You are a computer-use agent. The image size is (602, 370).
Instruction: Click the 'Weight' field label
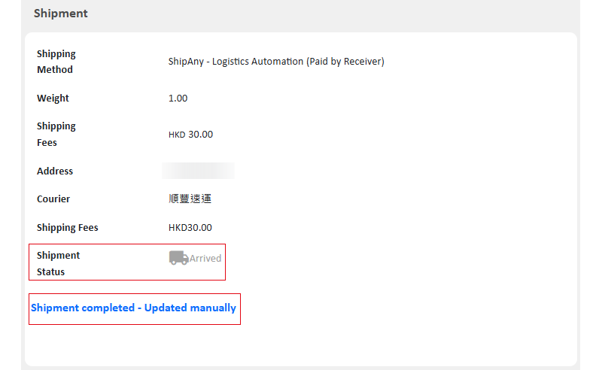coord(53,99)
